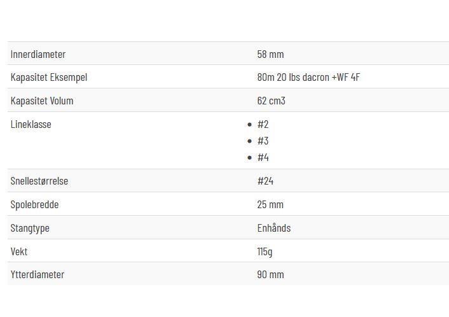Select the 25 mm spool width value
The height and width of the screenshot is (317, 449).
[x=270, y=204]
